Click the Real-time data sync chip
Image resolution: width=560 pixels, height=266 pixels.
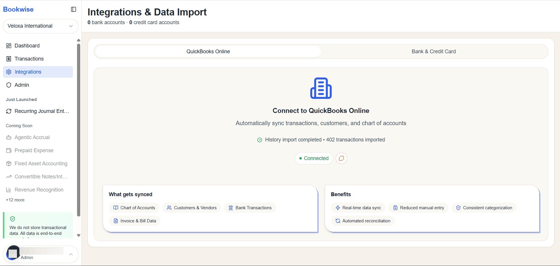358,208
